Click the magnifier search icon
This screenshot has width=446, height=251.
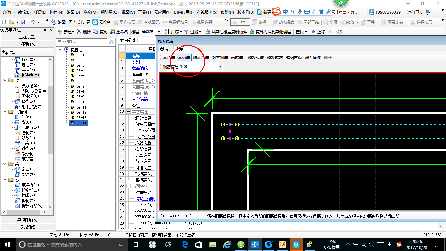[111, 42]
